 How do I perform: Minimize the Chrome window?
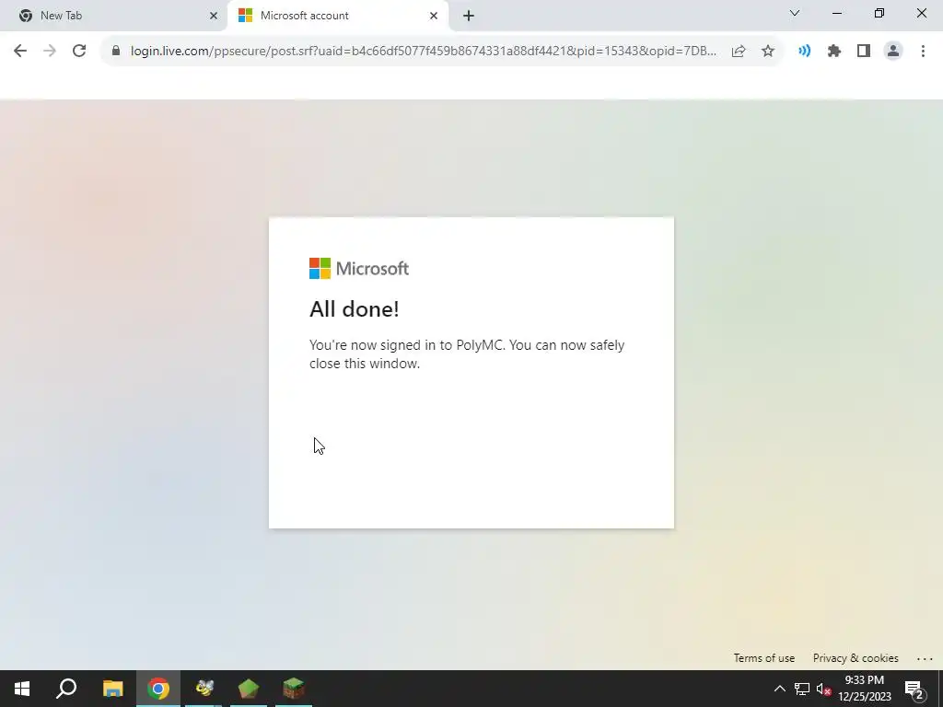836,13
